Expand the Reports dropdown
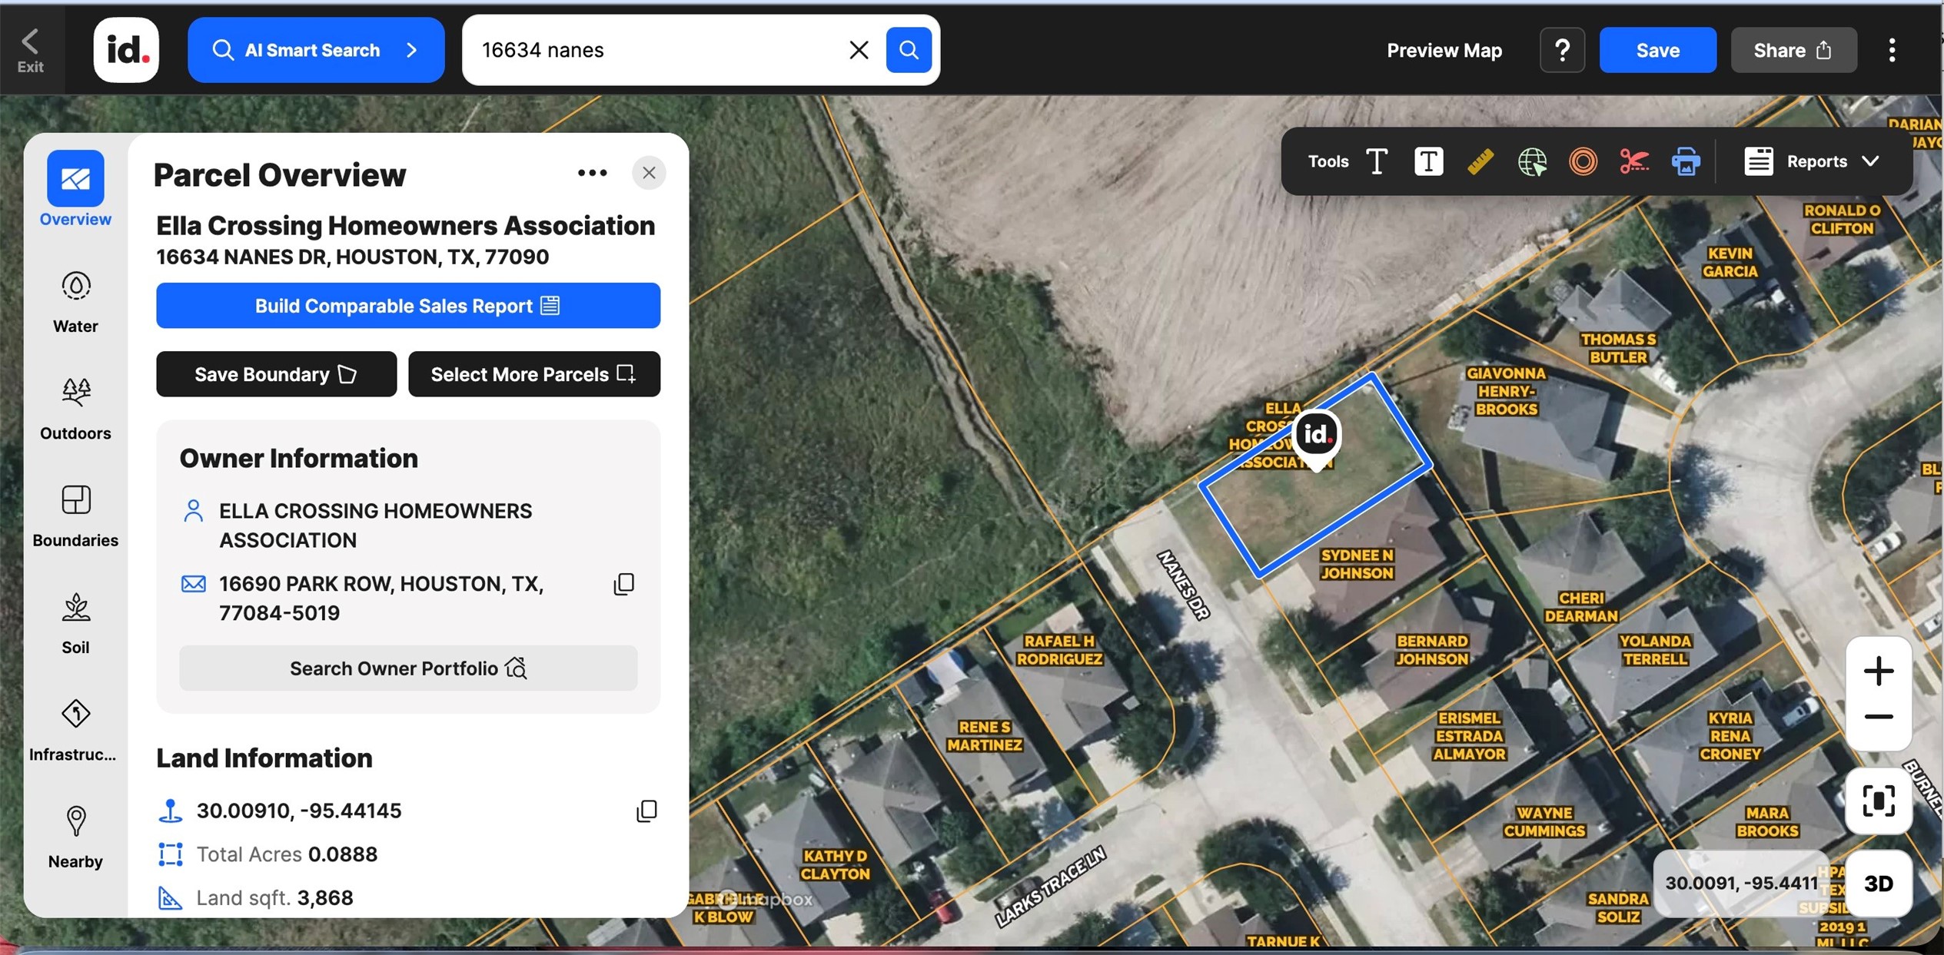Viewport: 1944px width, 955px height. click(x=1813, y=161)
